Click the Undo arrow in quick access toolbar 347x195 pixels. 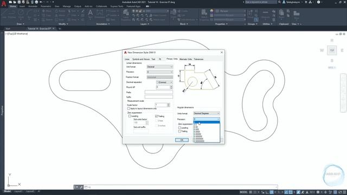[41, 2]
